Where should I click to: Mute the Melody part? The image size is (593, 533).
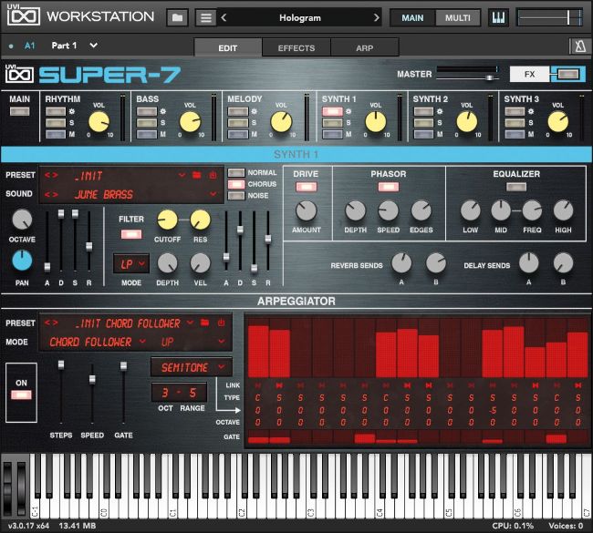pos(238,134)
